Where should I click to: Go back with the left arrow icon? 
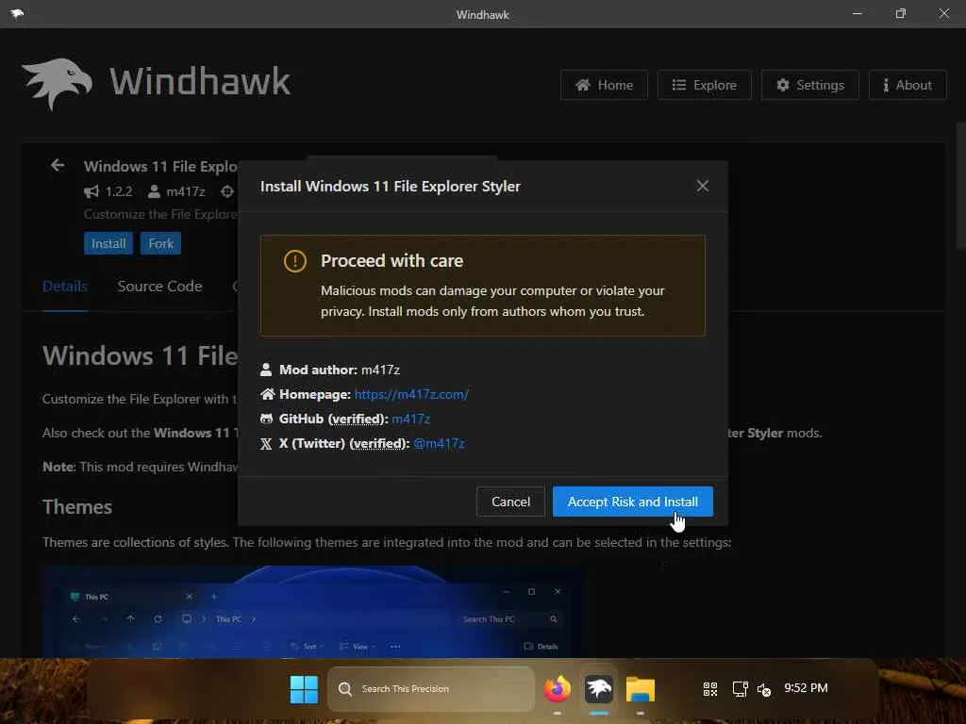tap(58, 165)
